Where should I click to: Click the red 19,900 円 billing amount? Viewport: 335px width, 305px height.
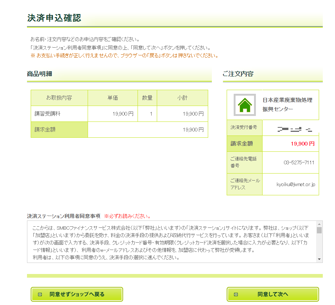pos(302,144)
